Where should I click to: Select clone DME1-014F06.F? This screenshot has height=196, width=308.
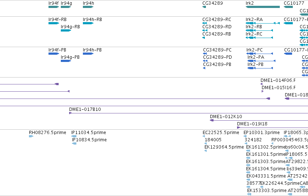click(261, 84)
